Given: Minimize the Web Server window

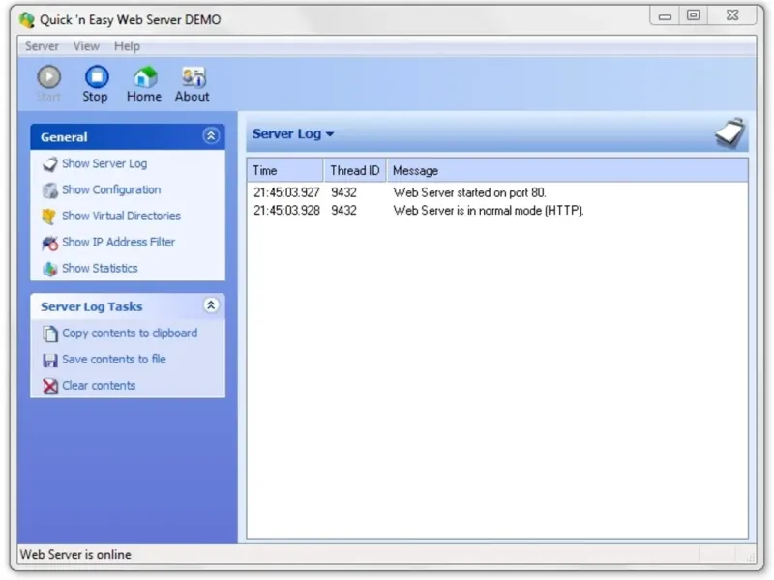Looking at the screenshot, I should click(665, 16).
